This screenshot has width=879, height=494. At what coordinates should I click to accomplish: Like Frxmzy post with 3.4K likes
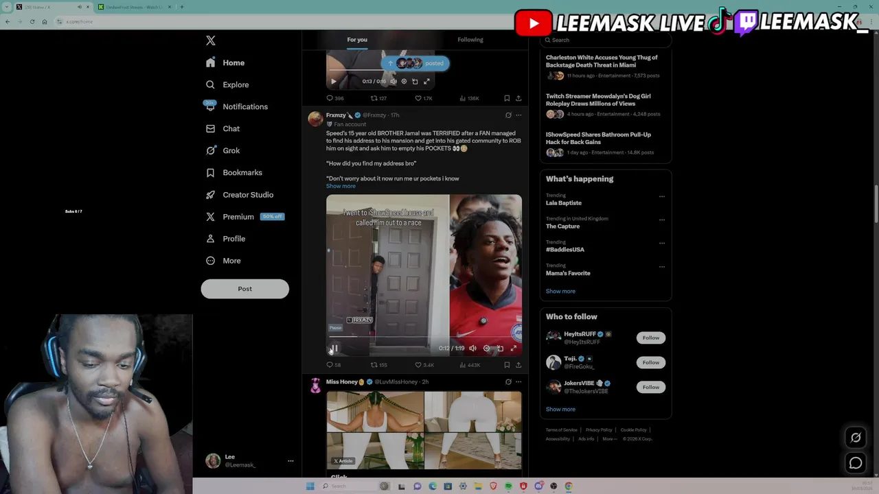424,365
